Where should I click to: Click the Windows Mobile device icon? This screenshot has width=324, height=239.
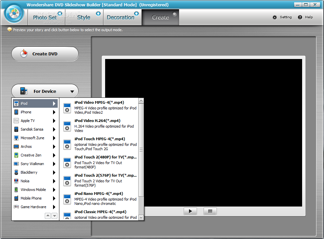[x=16, y=190]
